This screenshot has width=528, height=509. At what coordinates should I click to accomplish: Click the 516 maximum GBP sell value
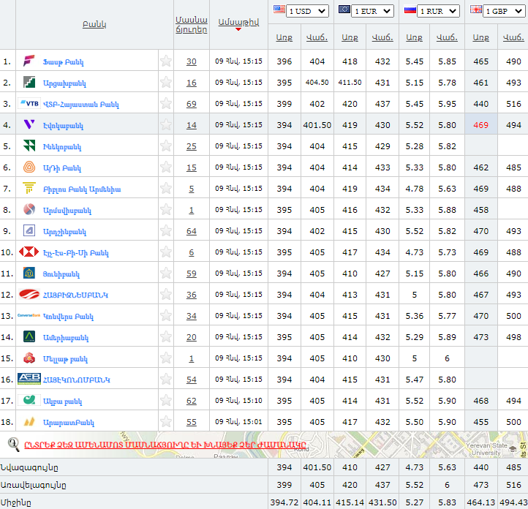pos(513,485)
